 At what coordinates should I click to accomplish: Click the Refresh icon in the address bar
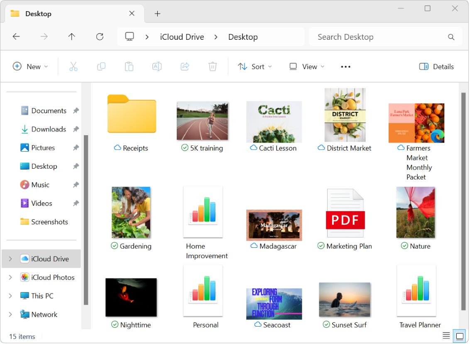coord(100,36)
